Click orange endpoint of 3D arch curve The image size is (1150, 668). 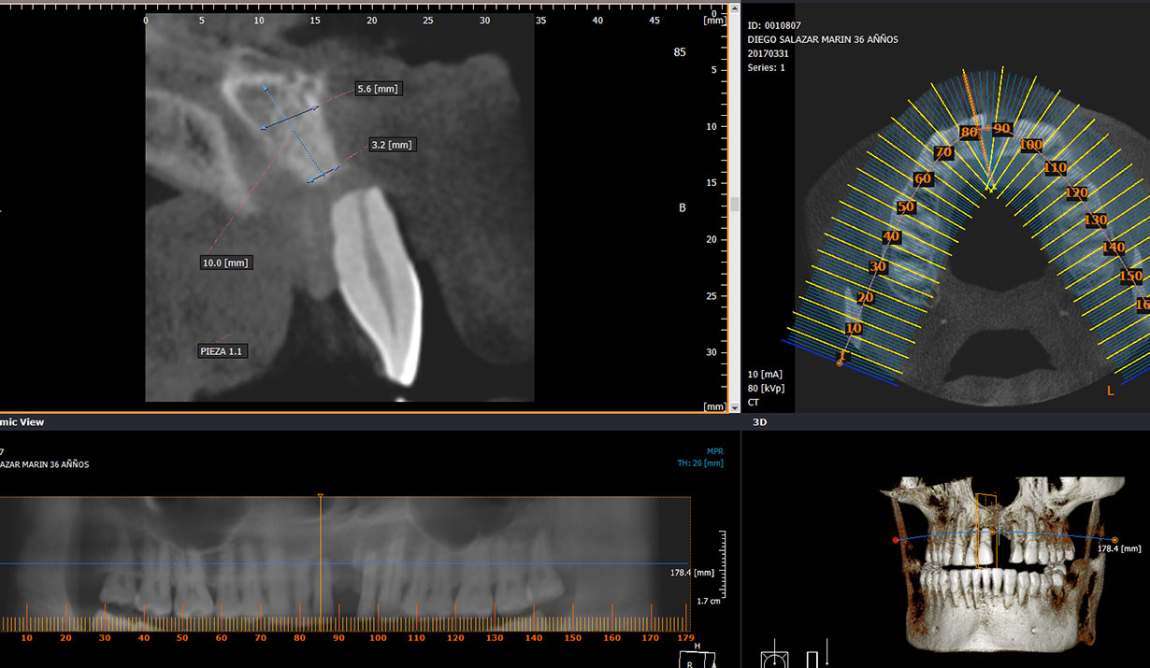pos(1114,540)
